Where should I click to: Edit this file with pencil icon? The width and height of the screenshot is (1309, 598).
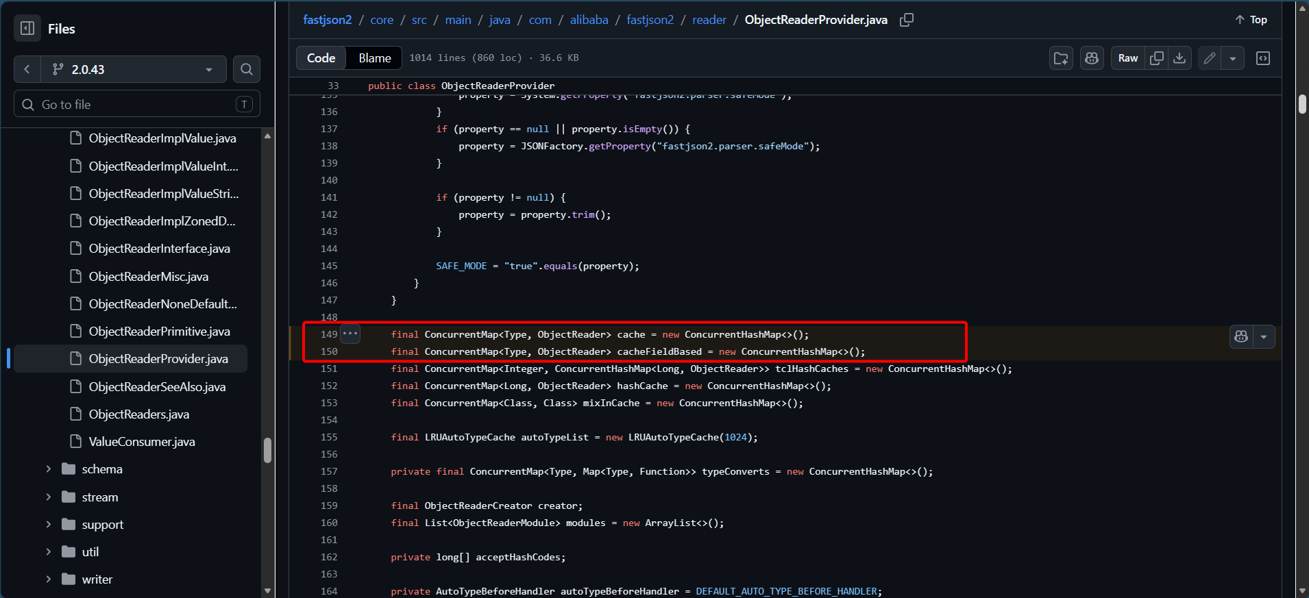1210,58
